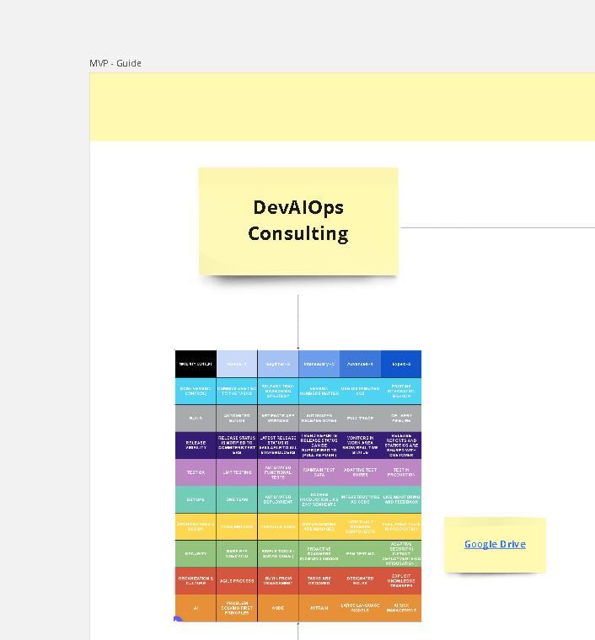The width and height of the screenshot is (595, 640).
Task: Click the AI Risk Management cell
Action: tap(401, 608)
